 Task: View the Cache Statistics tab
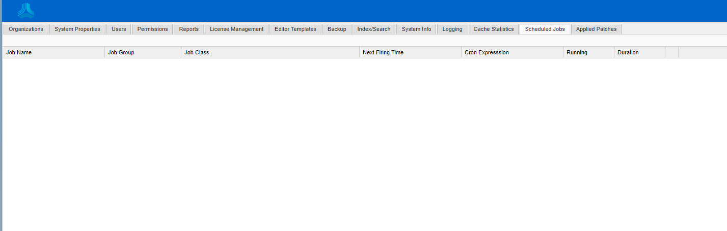[494, 29]
